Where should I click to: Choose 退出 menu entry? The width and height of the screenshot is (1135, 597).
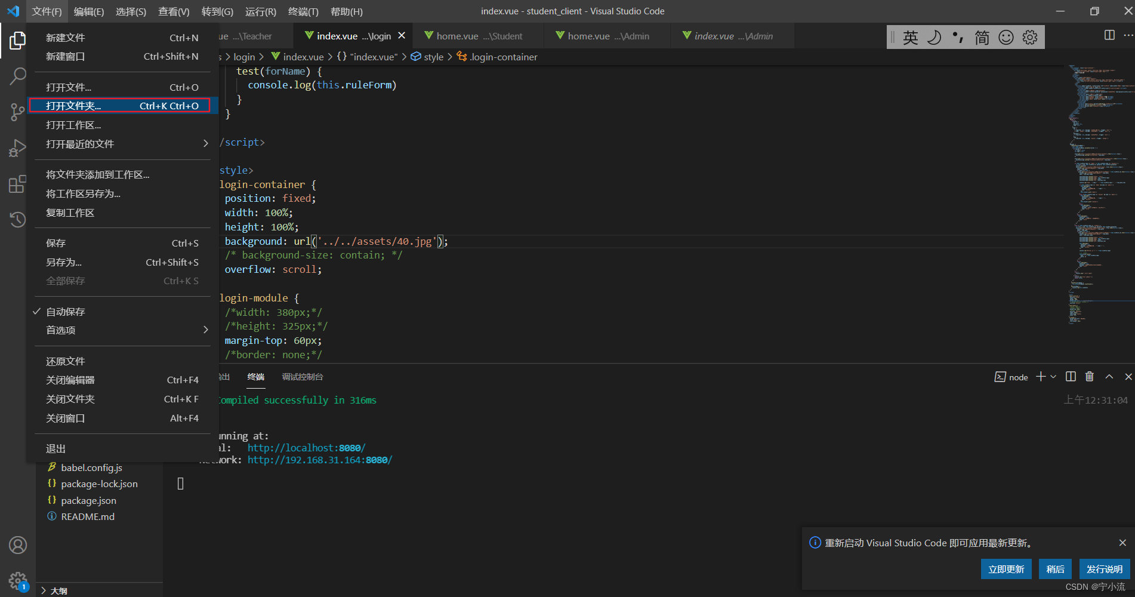coord(122,448)
